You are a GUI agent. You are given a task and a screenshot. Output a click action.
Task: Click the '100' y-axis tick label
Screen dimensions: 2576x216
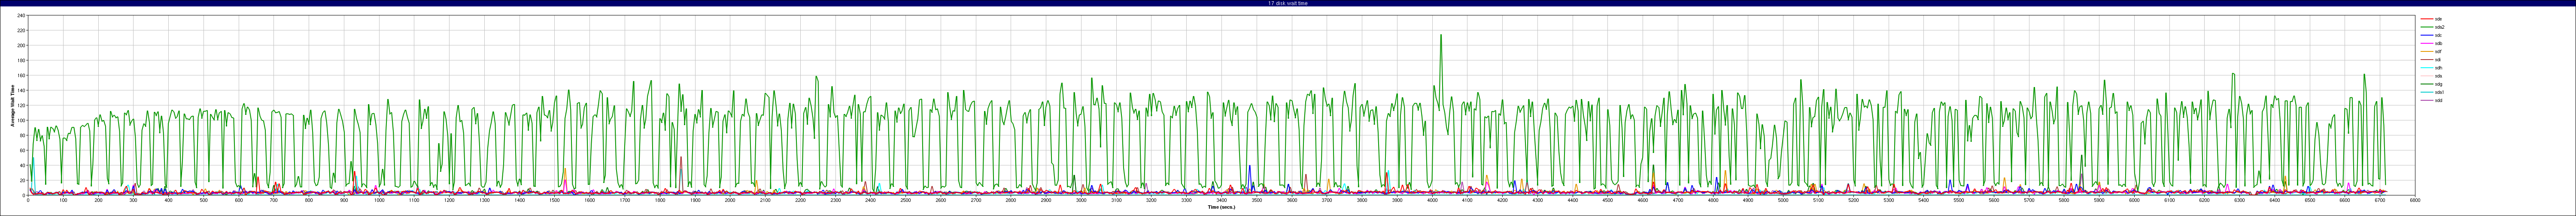point(21,121)
